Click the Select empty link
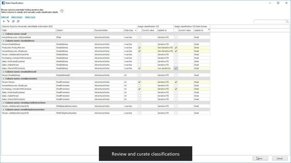Image resolution: width=291 pixels, height=163 pixels. (17, 17)
